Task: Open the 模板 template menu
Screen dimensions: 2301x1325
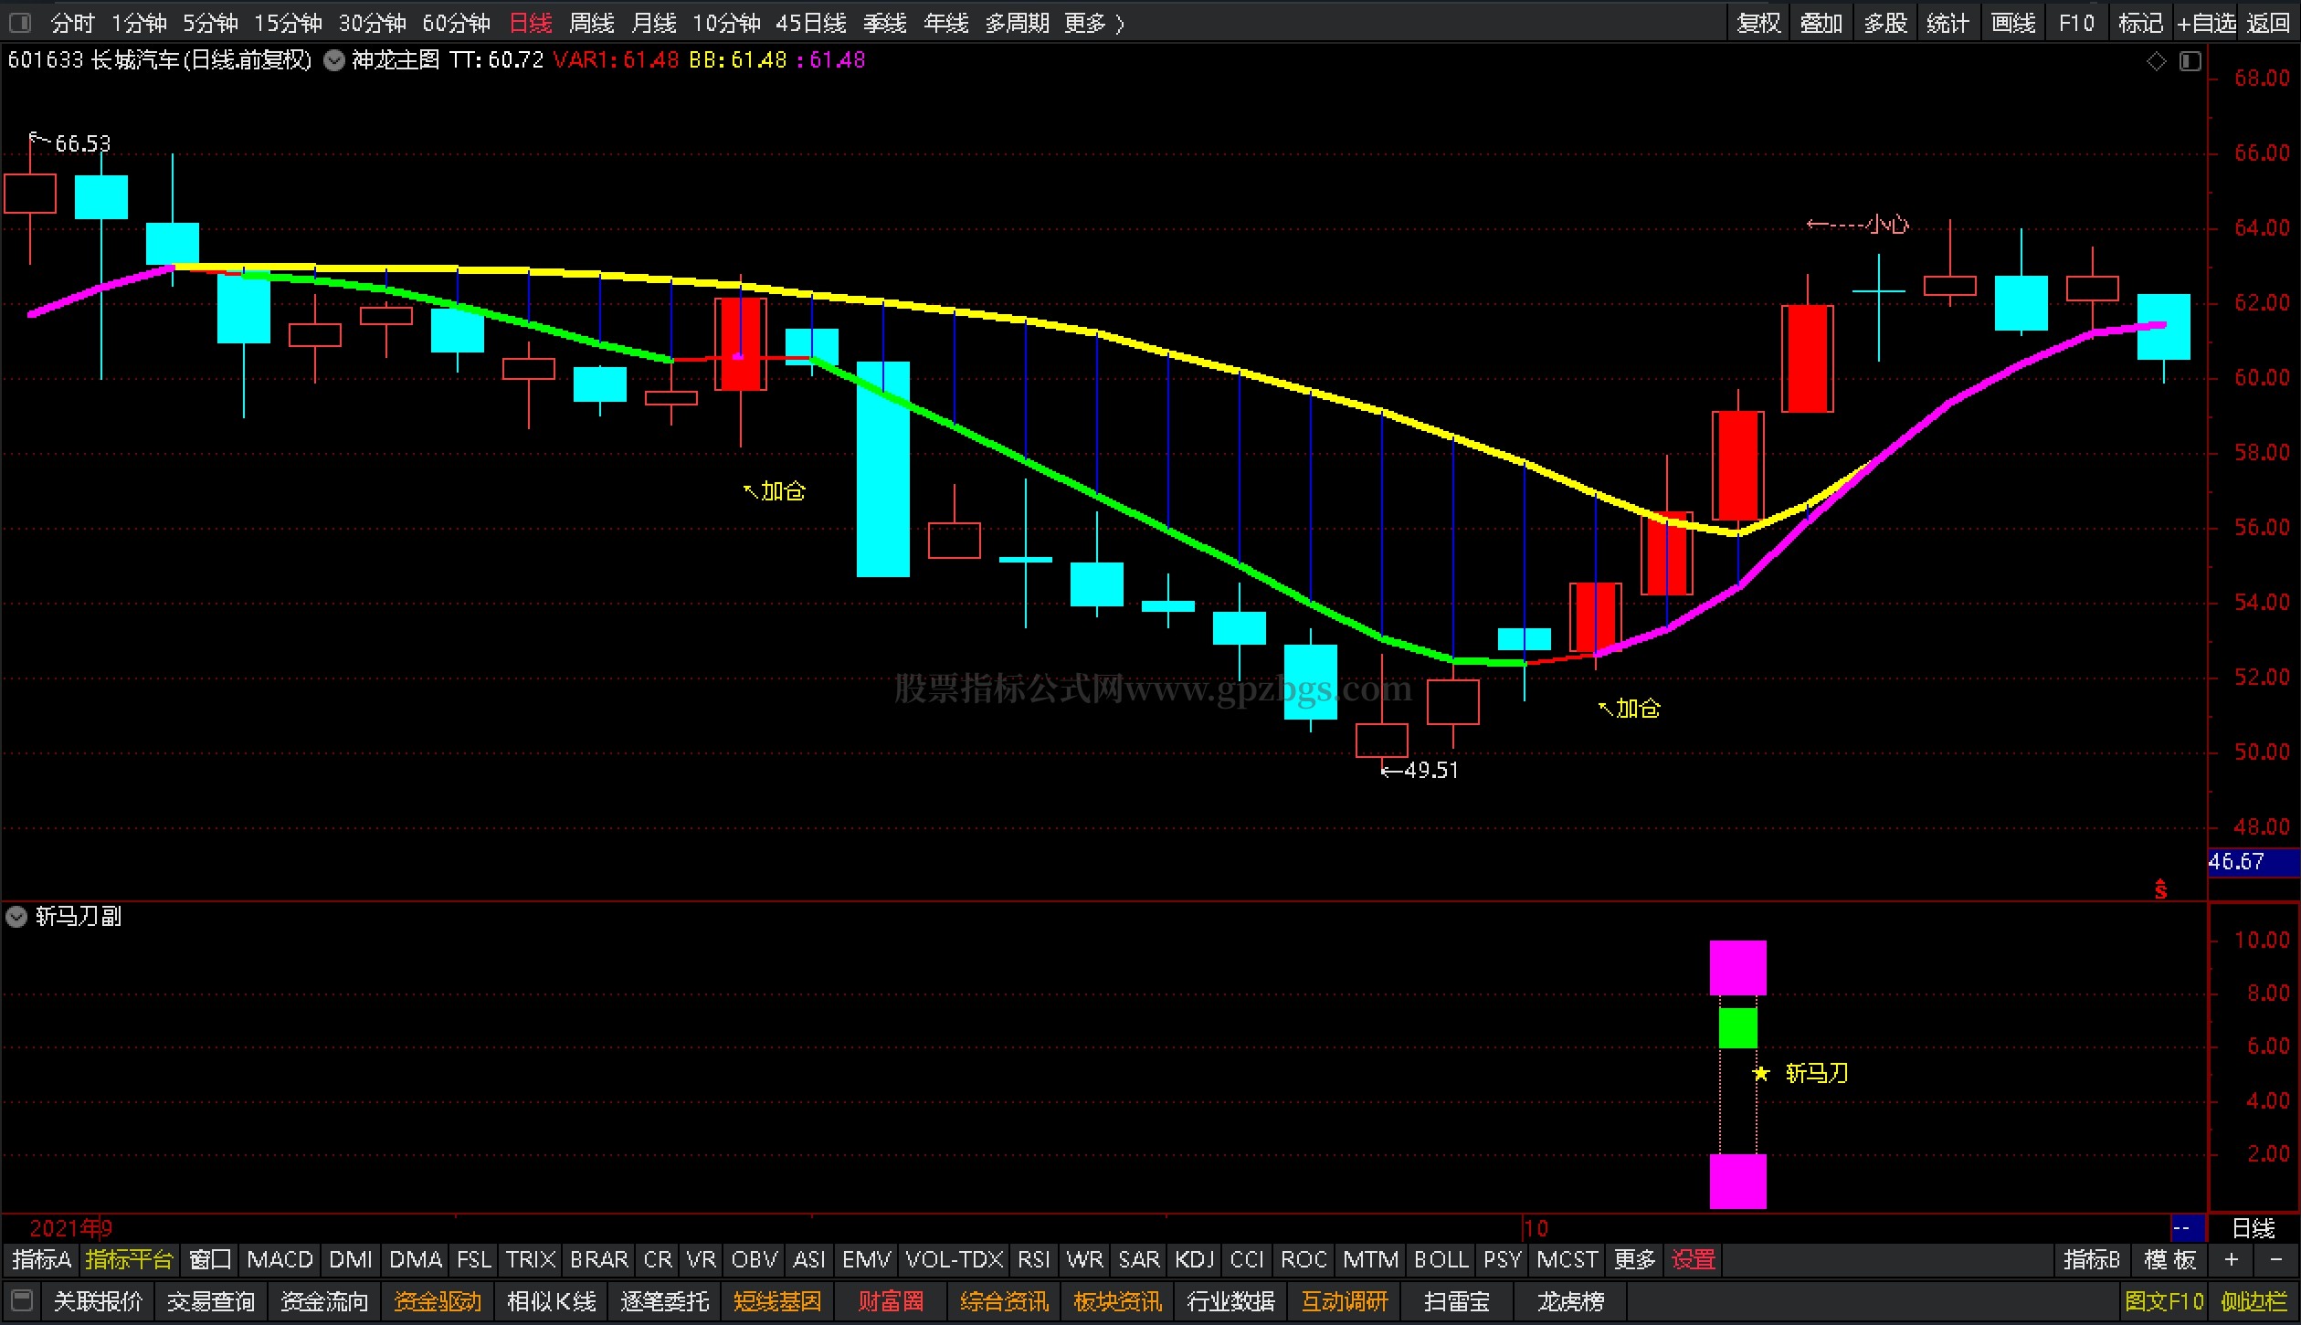Action: pos(2170,1260)
